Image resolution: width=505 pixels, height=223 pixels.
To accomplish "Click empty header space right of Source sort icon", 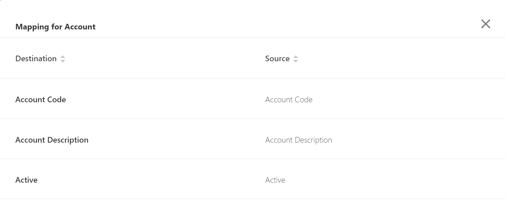I will 398,59.
